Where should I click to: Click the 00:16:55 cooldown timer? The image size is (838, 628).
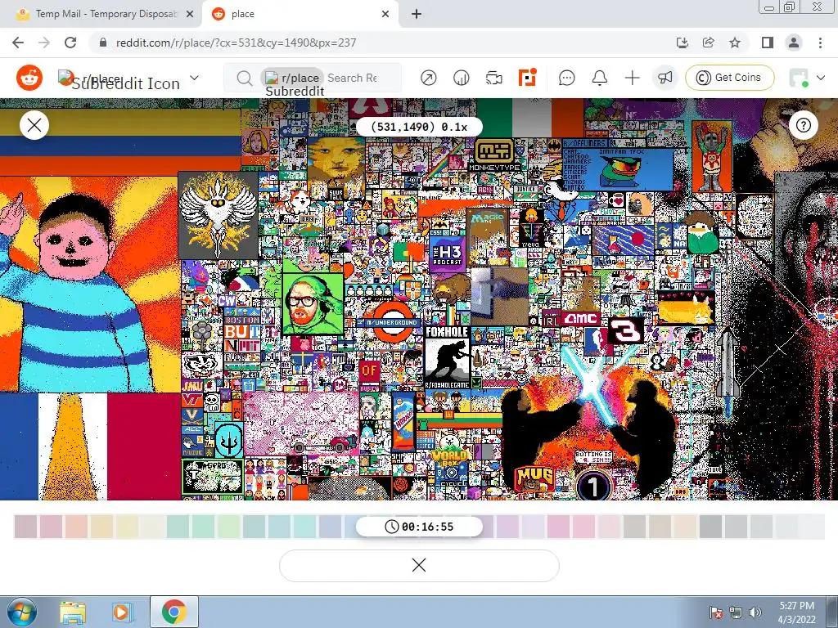click(x=419, y=527)
